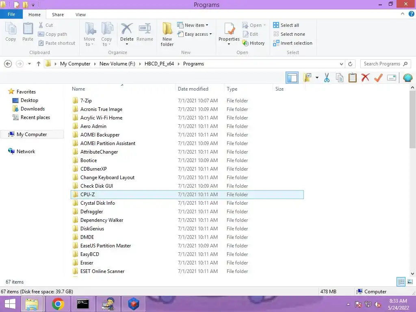
Task: Switch to the Share ribbon tab
Action: click(x=58, y=15)
